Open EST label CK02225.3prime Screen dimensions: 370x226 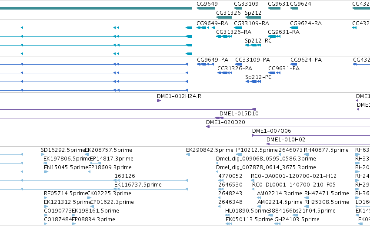click(x=109, y=193)
